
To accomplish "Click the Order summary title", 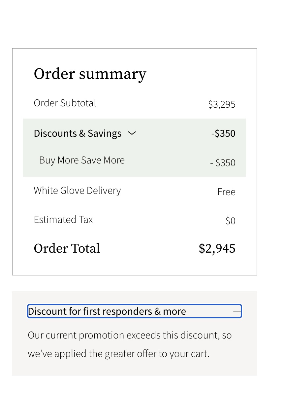I will pyautogui.click(x=90, y=74).
